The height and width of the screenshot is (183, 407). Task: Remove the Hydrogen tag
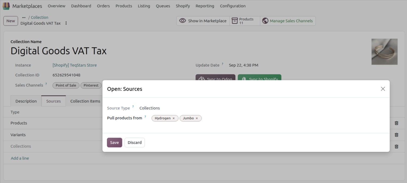click(174, 118)
